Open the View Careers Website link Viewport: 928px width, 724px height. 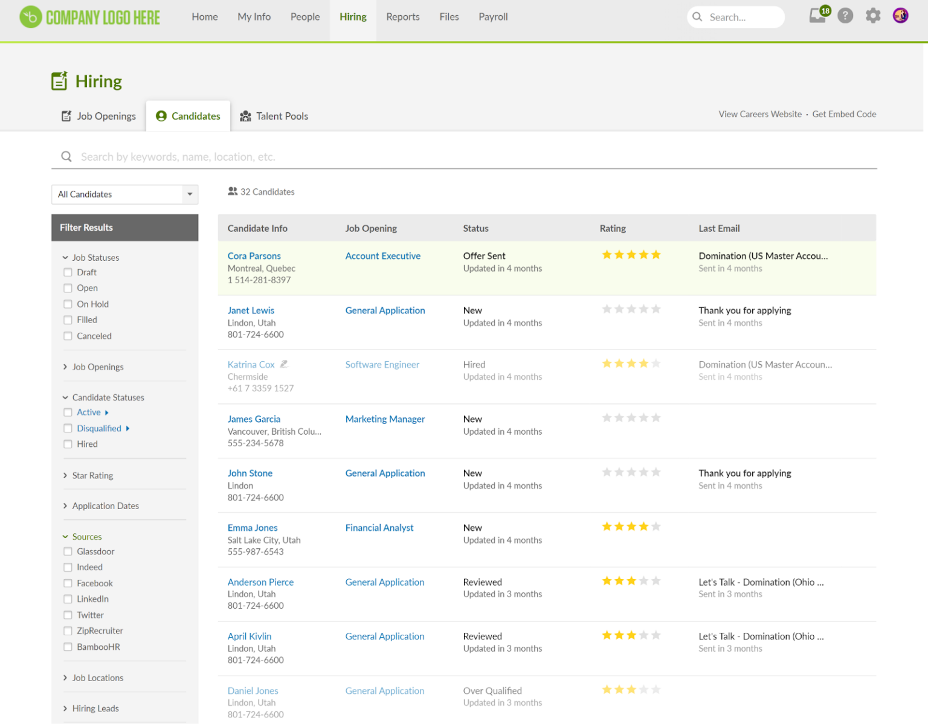pyautogui.click(x=760, y=114)
